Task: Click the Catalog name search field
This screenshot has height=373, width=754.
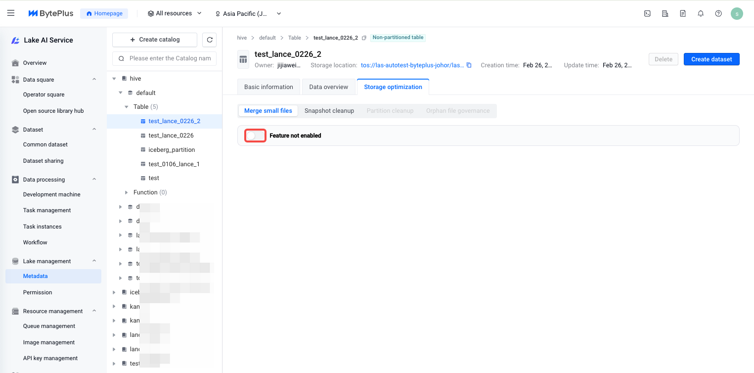Action: click(170, 58)
